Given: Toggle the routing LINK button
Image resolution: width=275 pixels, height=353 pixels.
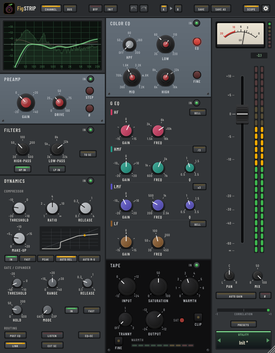Looking at the screenshot, I should [15, 345].
